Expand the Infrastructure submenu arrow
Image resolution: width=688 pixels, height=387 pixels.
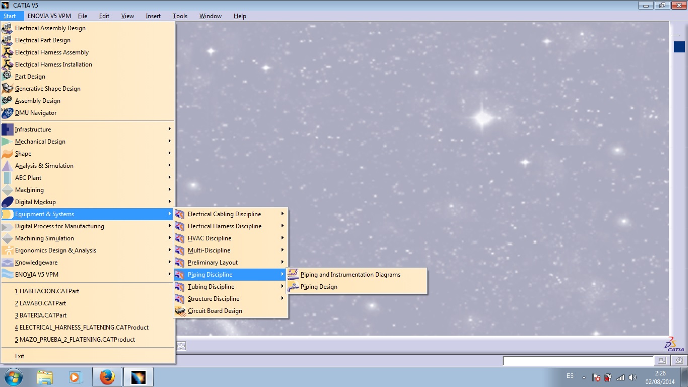pos(170,129)
